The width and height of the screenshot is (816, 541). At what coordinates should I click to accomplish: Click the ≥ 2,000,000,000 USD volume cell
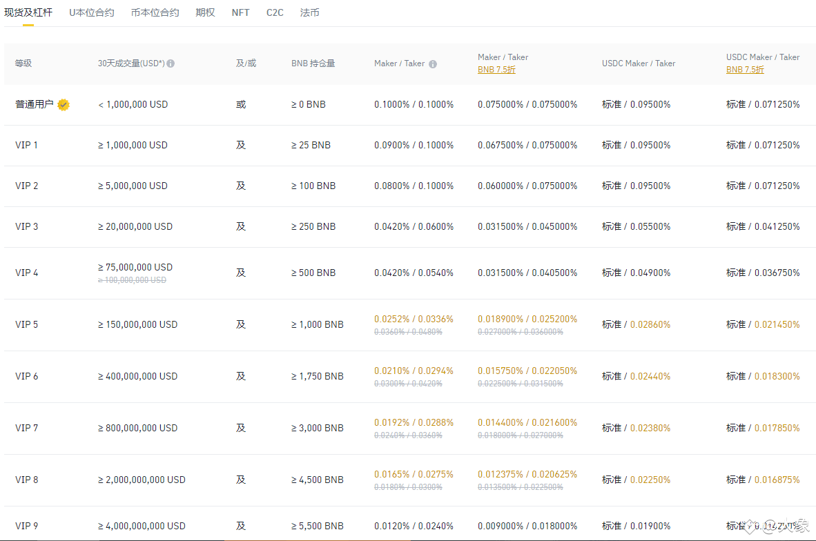coord(142,480)
